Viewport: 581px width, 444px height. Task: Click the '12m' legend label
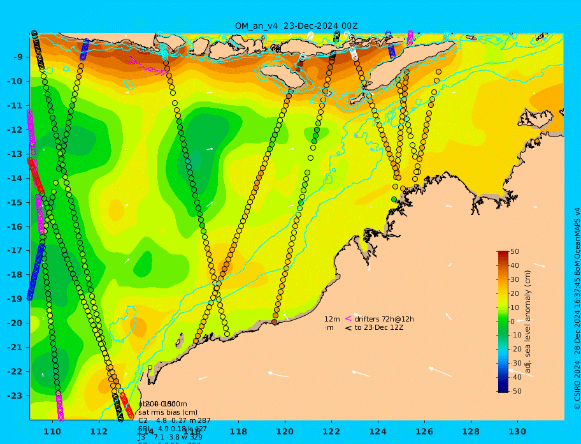pyautogui.click(x=332, y=319)
